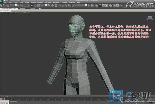Toggle the 3D Snaps button

(x=60, y=5)
